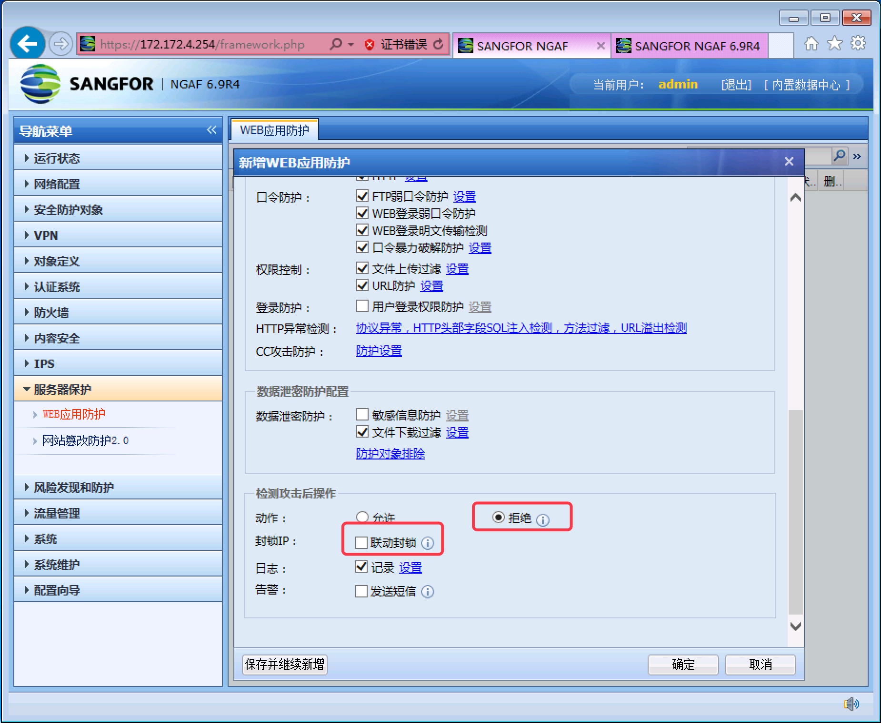Toggle the 记录 log checkbox

tap(361, 567)
